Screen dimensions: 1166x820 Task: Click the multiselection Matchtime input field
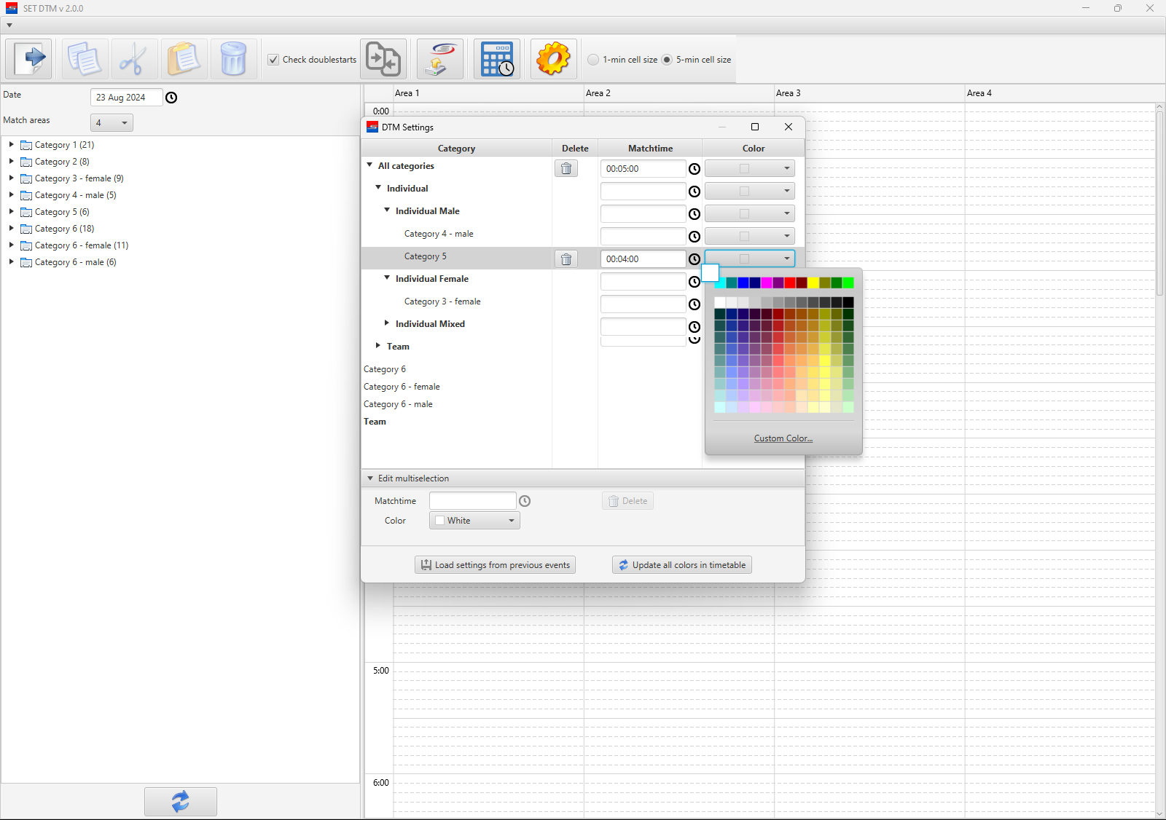[472, 501]
